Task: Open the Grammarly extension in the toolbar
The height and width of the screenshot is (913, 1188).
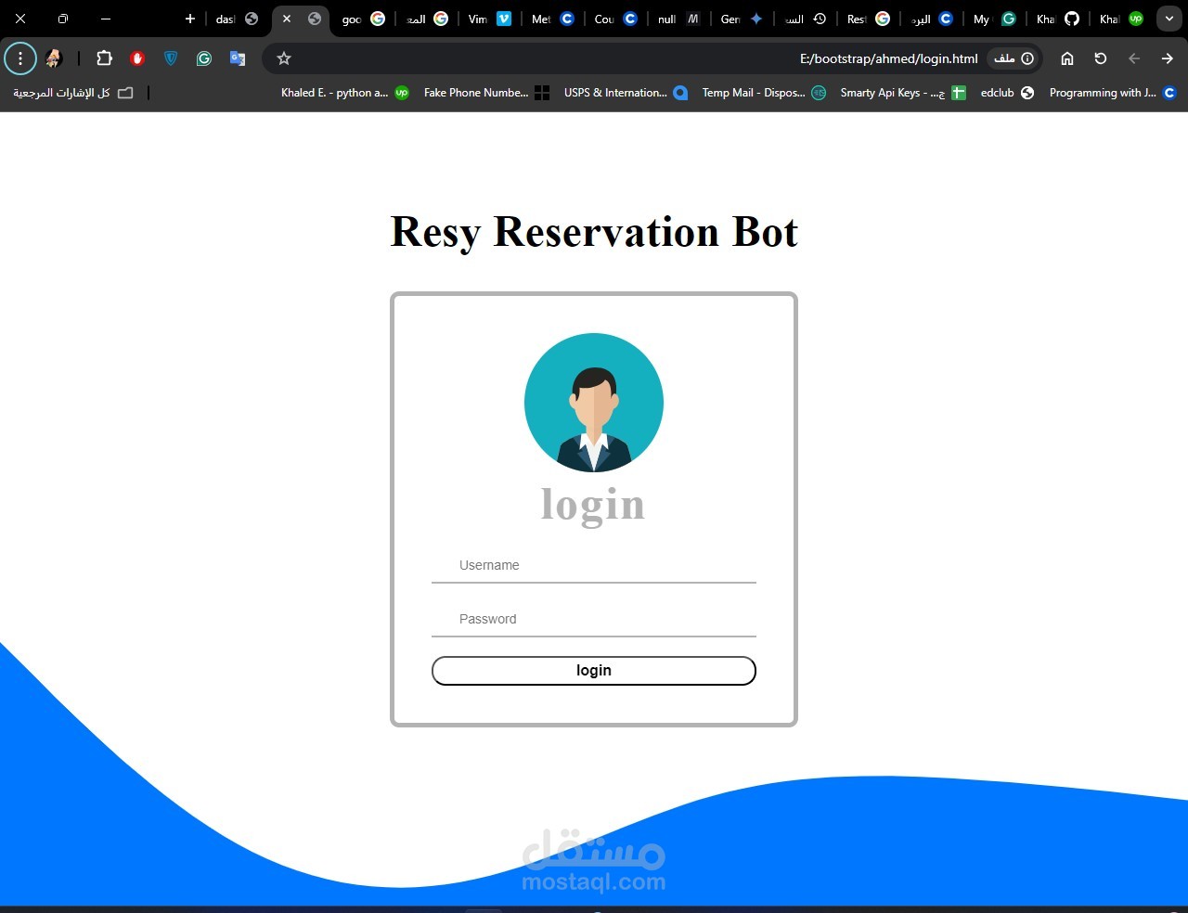Action: click(x=204, y=58)
